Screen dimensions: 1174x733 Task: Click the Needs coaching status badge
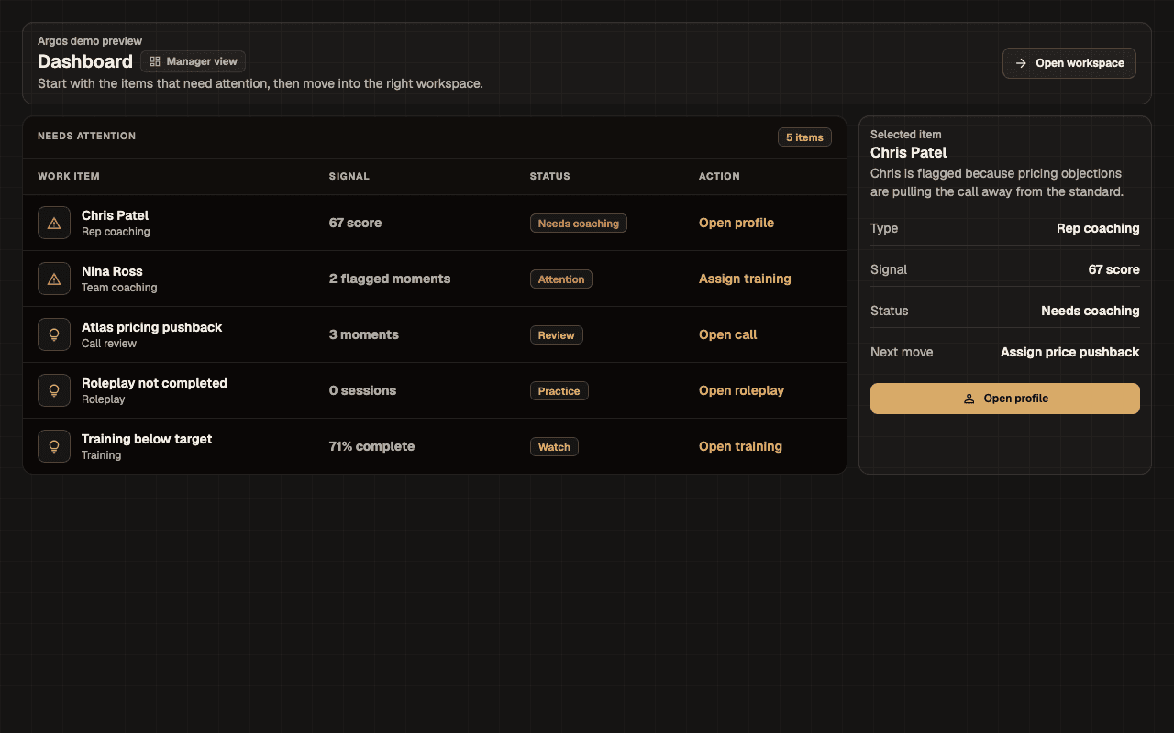(579, 223)
